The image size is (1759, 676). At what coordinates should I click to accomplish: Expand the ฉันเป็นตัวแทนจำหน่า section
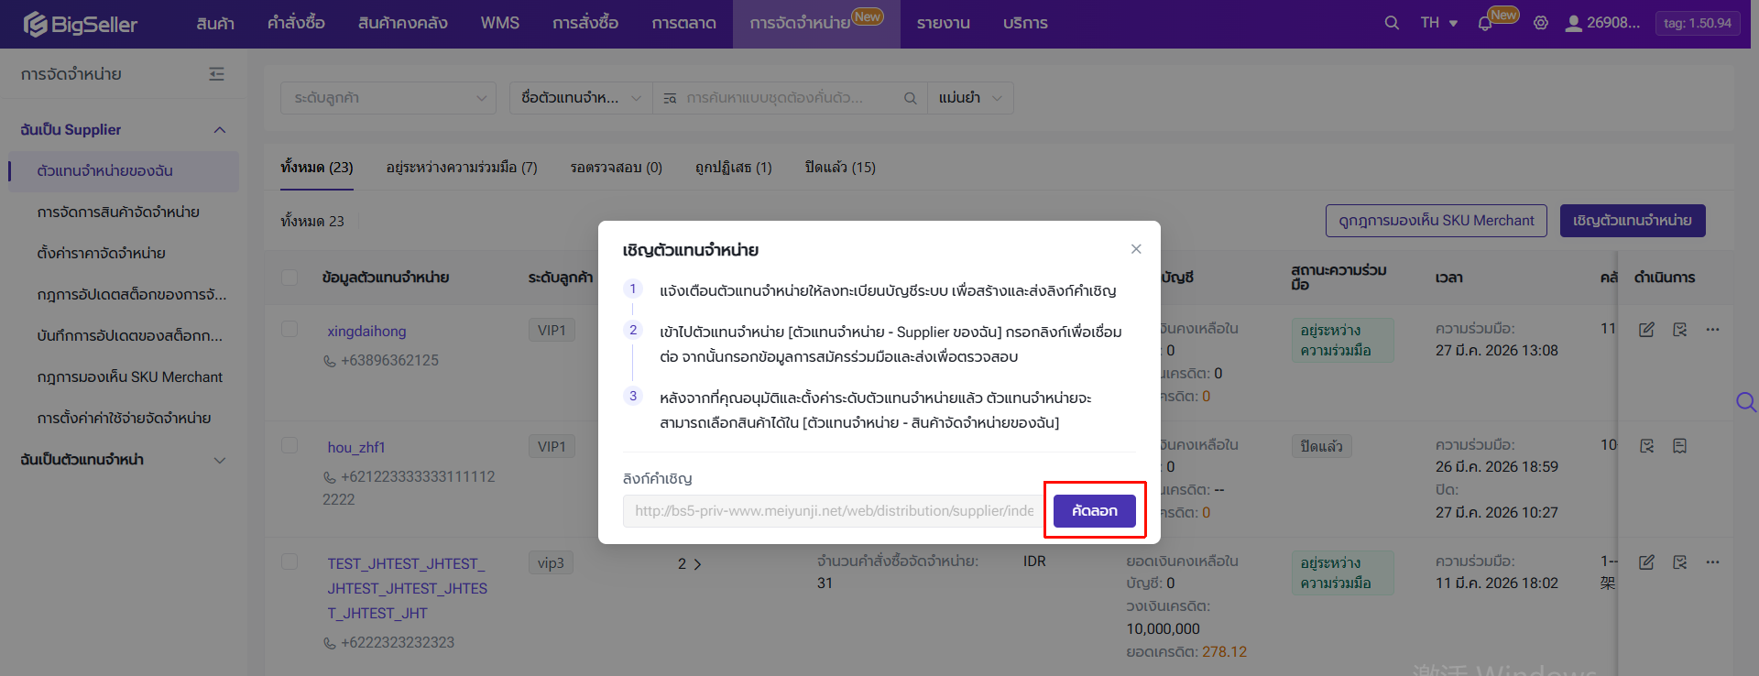123,460
